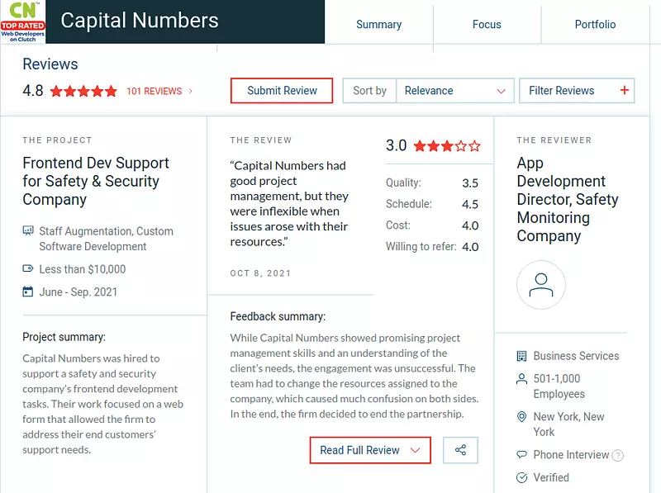Click the staff augmentation services icon
This screenshot has height=493, width=661.
click(x=28, y=230)
